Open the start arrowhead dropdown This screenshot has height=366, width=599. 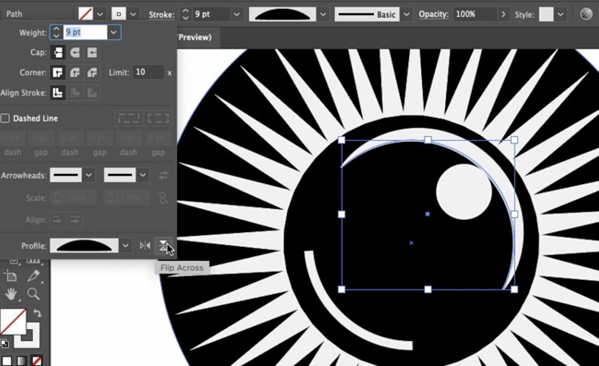88,175
